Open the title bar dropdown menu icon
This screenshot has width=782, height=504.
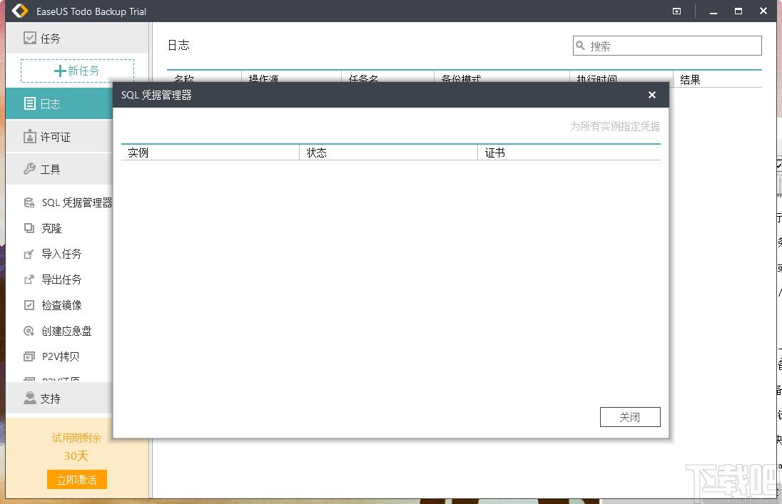click(677, 11)
